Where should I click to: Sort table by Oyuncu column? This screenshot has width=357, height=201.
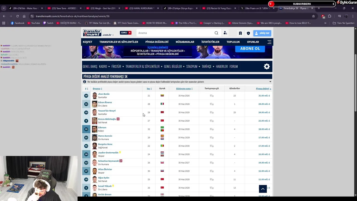[x=97, y=89]
